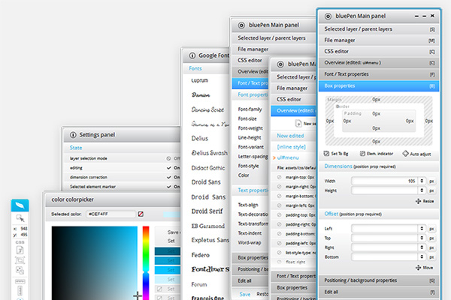The image size is (451, 300).
Task: Click the Move cross-arrows icon
Action: (418, 268)
